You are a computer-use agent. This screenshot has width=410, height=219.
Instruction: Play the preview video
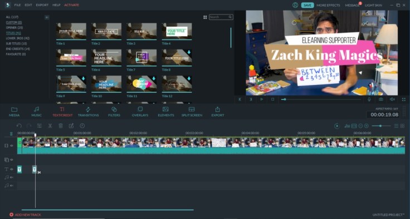pyautogui.click(x=261, y=99)
